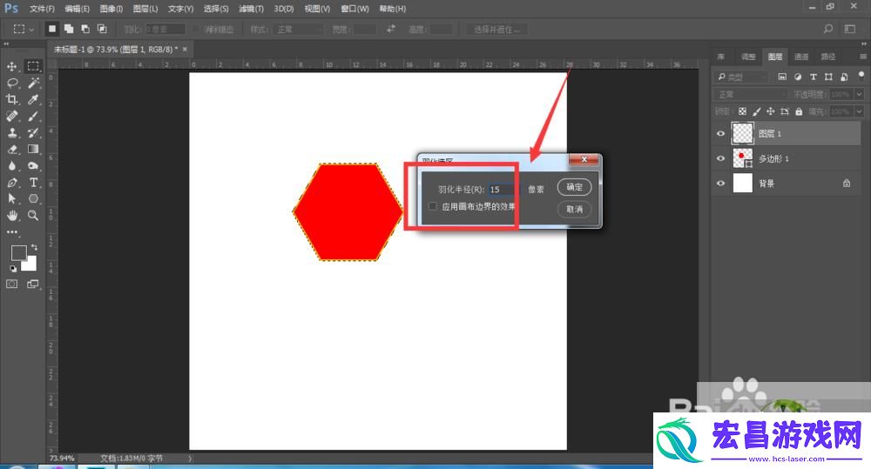The width and height of the screenshot is (871, 469).
Task: Cancel feather dialog with 取消
Action: [574, 209]
